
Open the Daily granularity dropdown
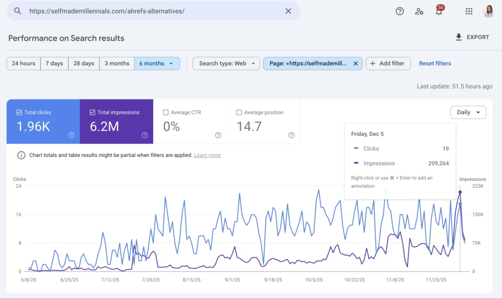point(468,112)
